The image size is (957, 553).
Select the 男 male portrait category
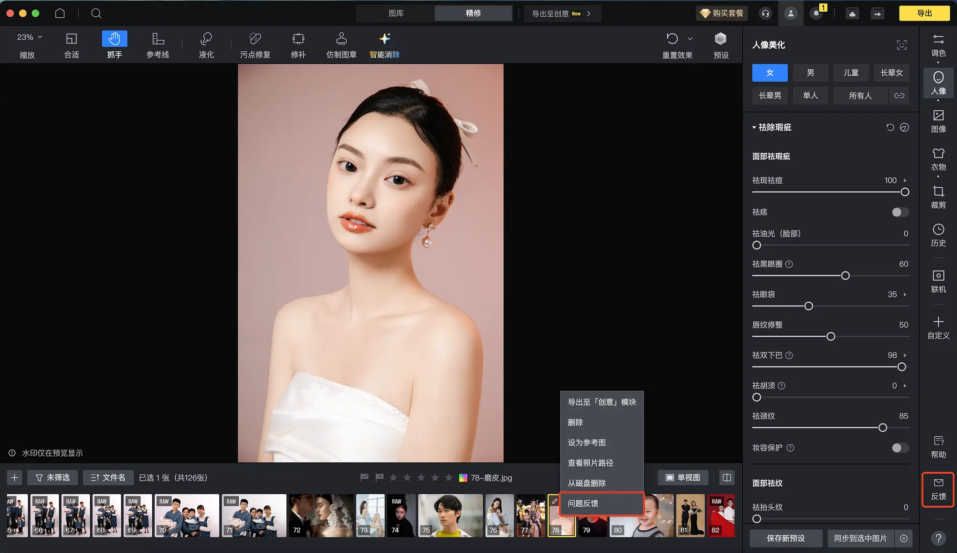810,73
